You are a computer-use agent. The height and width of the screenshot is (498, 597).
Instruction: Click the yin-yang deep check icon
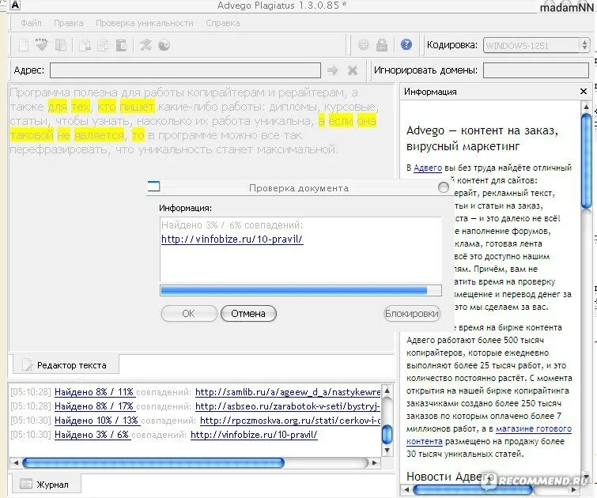click(x=164, y=45)
